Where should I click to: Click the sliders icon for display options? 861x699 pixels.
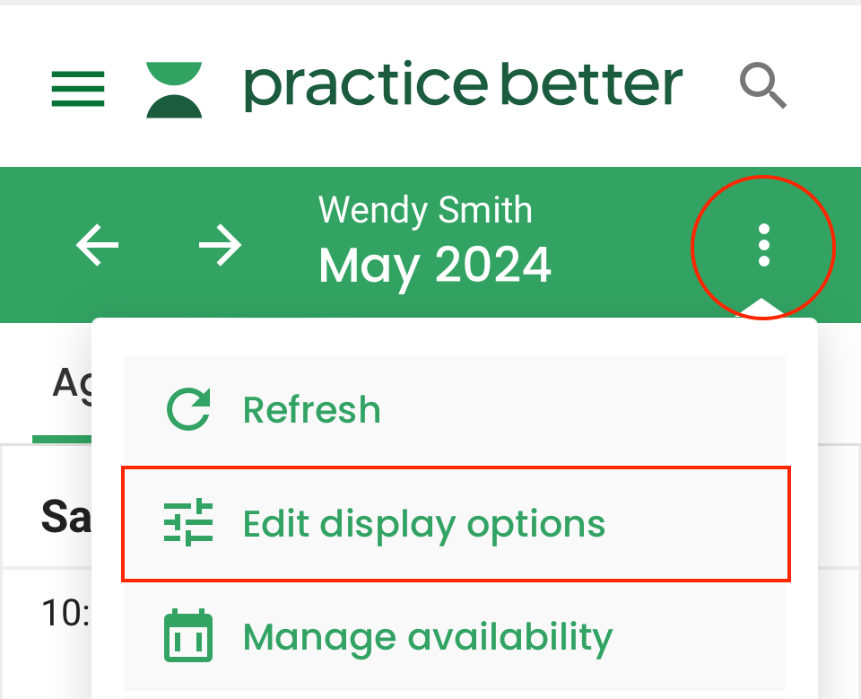pos(189,523)
